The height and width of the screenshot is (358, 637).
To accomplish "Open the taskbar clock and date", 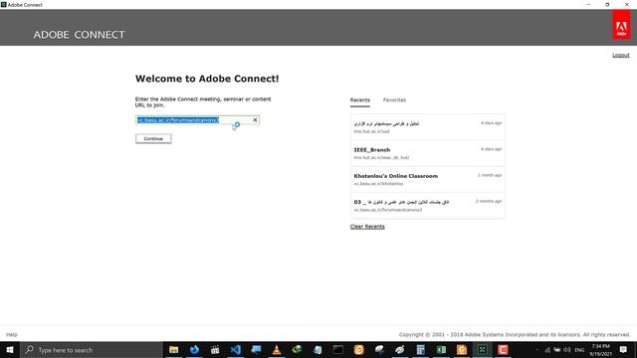I will (x=601, y=350).
